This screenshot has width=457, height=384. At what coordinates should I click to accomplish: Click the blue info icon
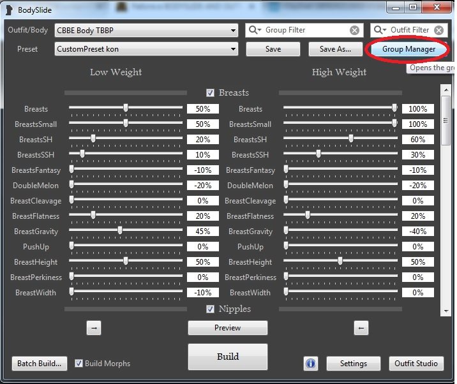tap(311, 363)
